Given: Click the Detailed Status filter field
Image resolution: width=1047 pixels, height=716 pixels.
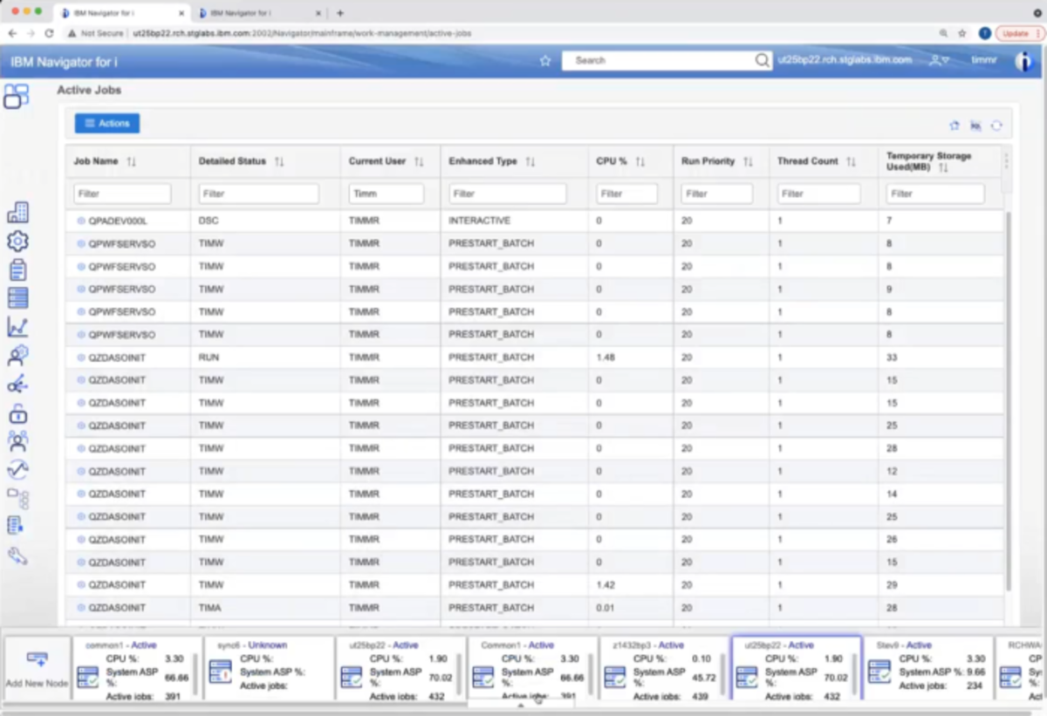Looking at the screenshot, I should [259, 194].
